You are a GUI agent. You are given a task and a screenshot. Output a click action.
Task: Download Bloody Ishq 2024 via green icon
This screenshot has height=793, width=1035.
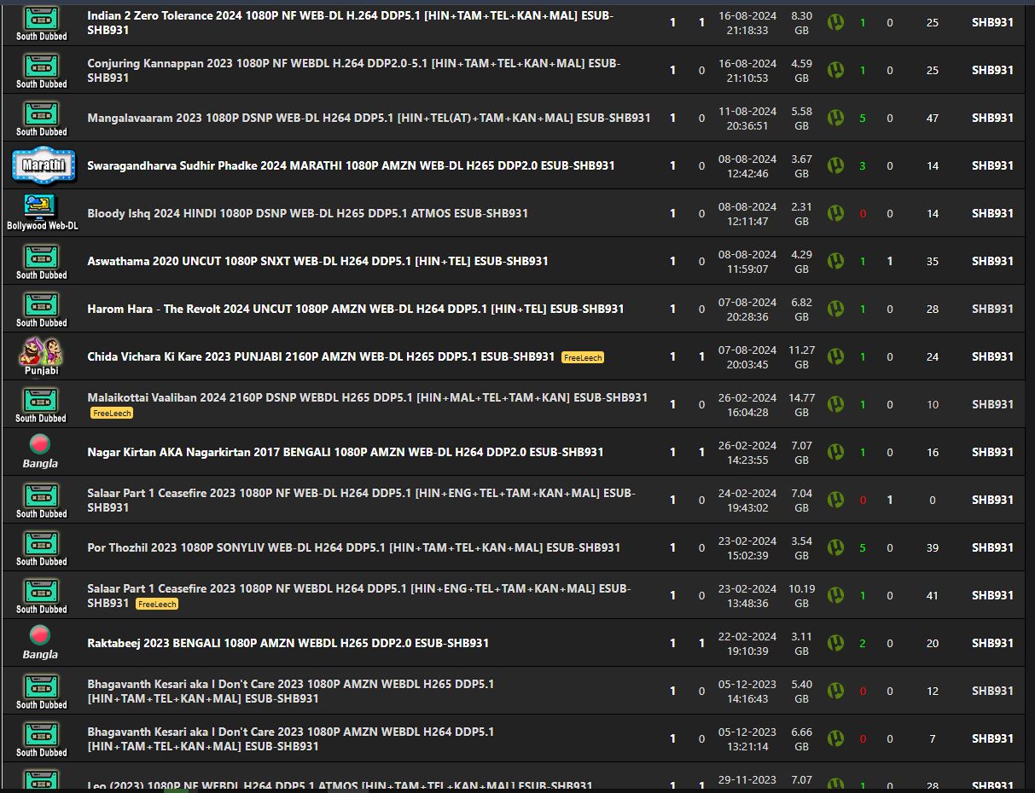[x=835, y=213]
